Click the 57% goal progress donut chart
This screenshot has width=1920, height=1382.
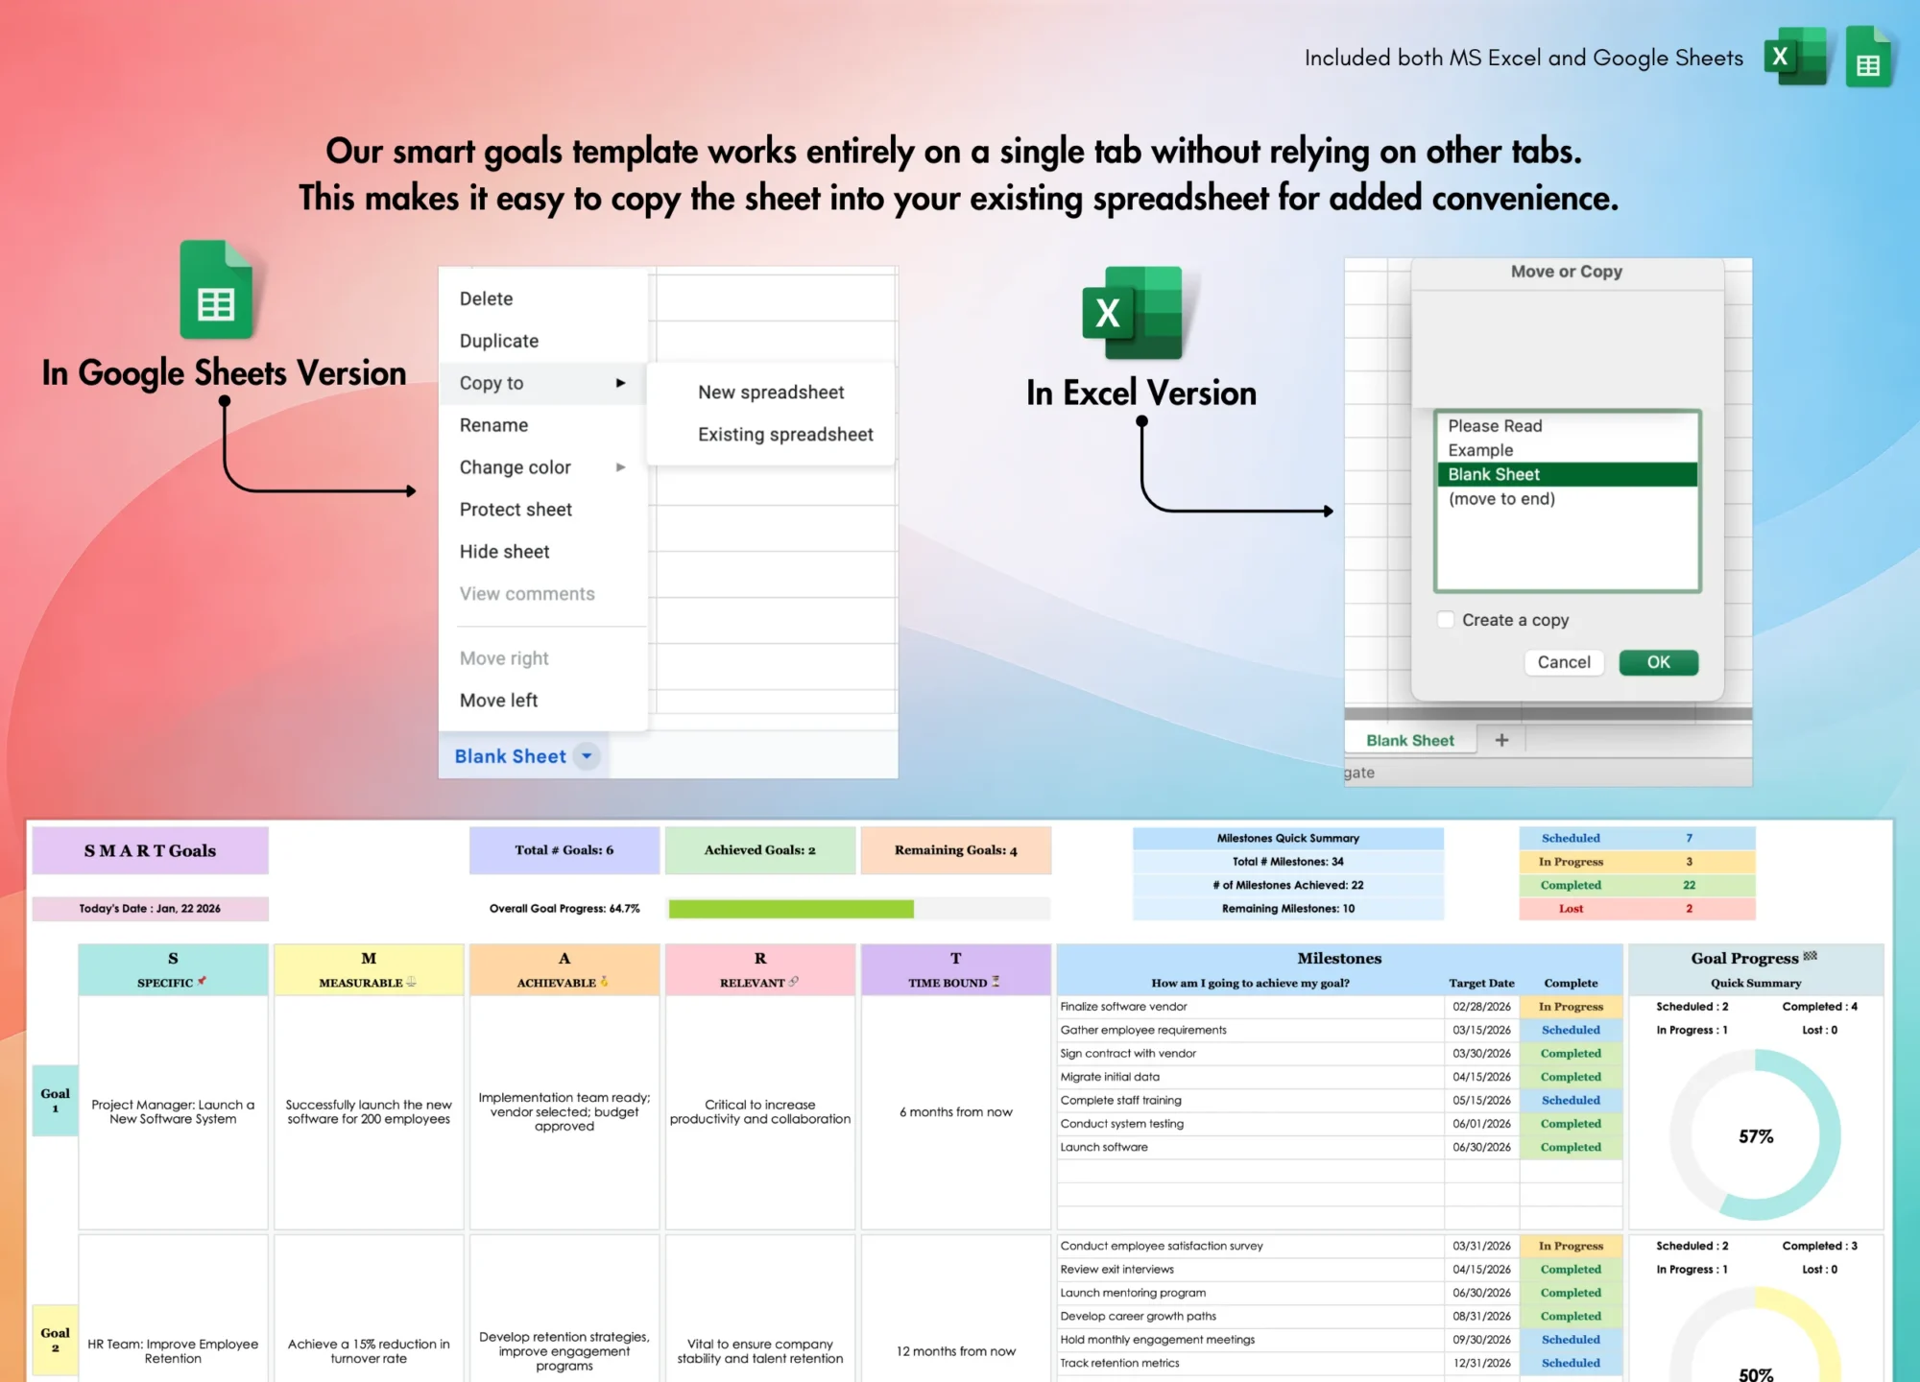coord(1755,1135)
